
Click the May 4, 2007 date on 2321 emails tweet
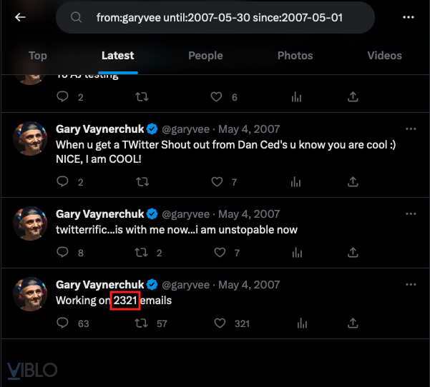249,285
